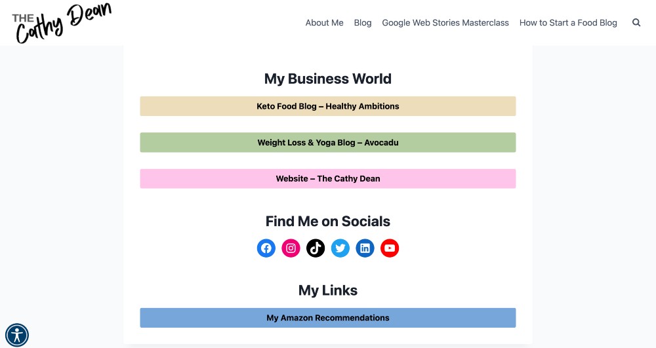Click Website – The Cathy Dean button
The image size is (656, 348).
[328, 178]
